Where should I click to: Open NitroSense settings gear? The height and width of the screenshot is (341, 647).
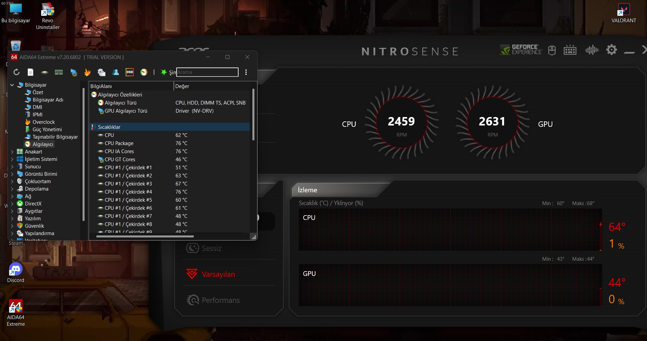[x=612, y=50]
